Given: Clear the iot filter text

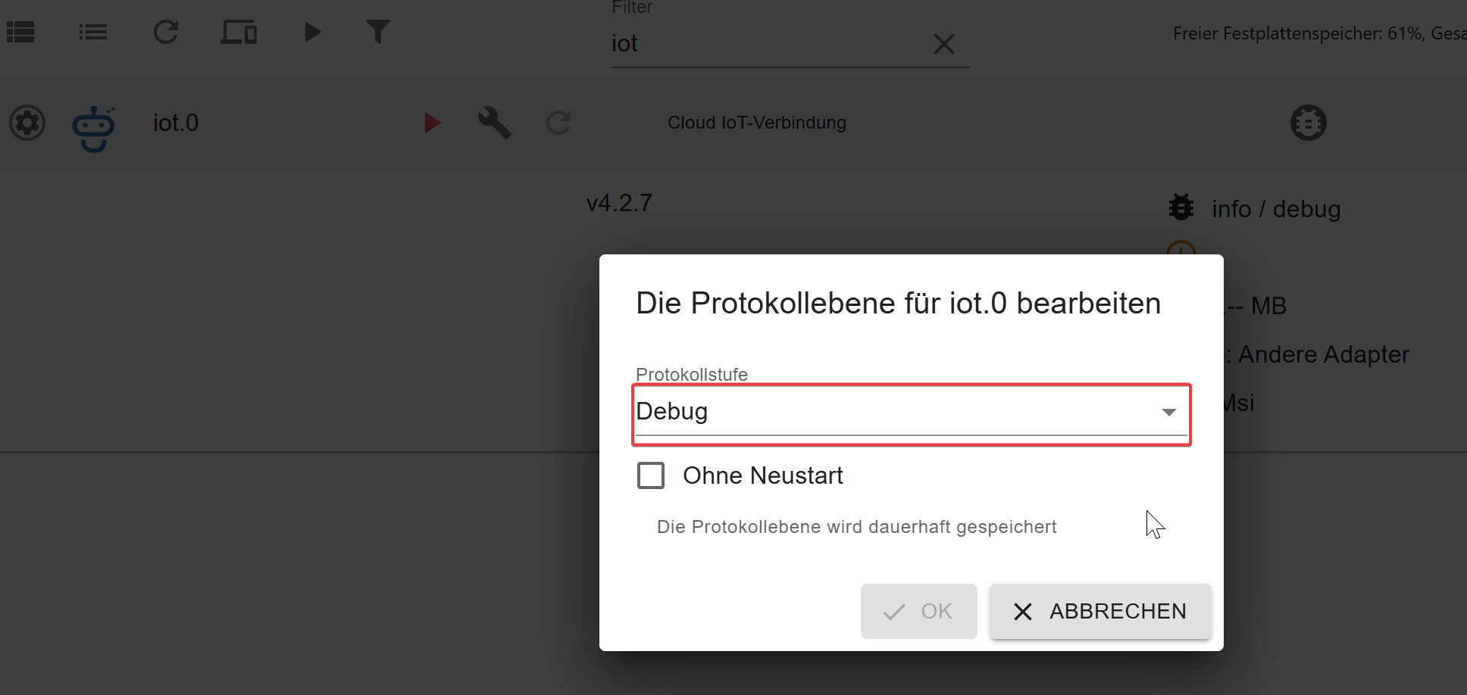Looking at the screenshot, I should 943,44.
